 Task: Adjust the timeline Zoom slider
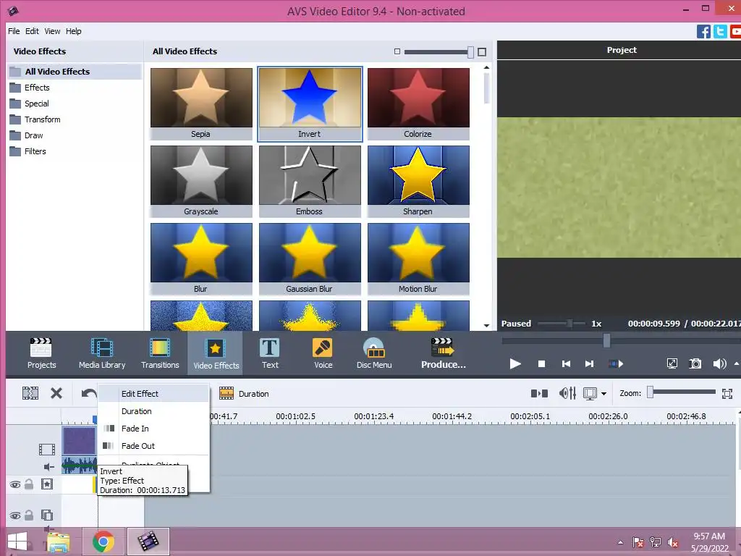[651, 392]
